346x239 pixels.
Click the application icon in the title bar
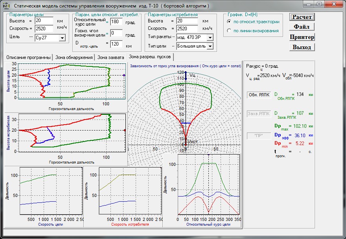6,6
